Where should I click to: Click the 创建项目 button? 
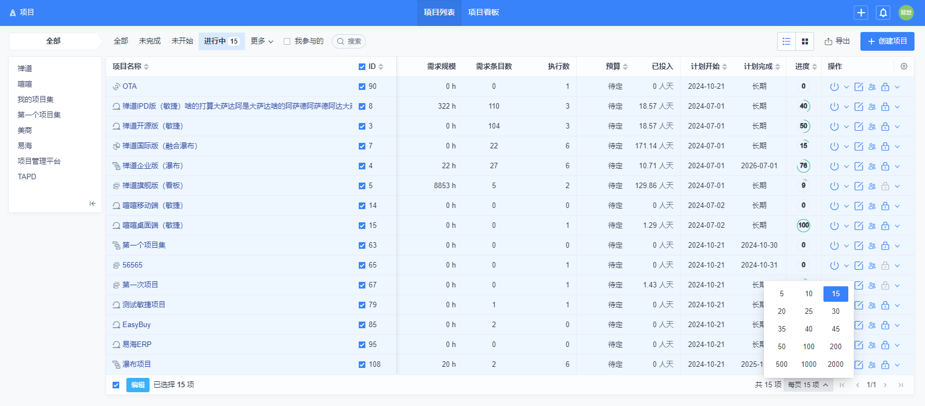pyautogui.click(x=887, y=41)
